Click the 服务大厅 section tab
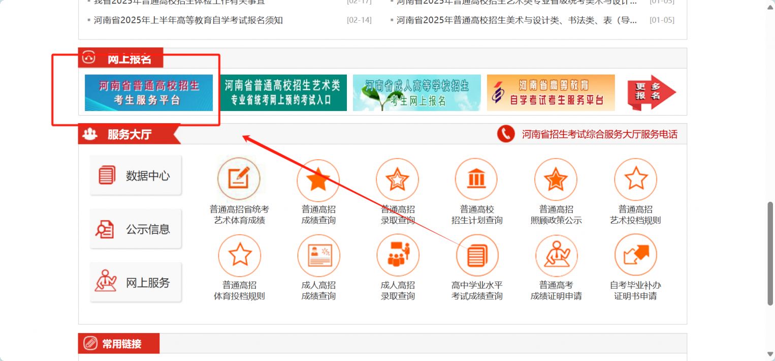 click(129, 134)
